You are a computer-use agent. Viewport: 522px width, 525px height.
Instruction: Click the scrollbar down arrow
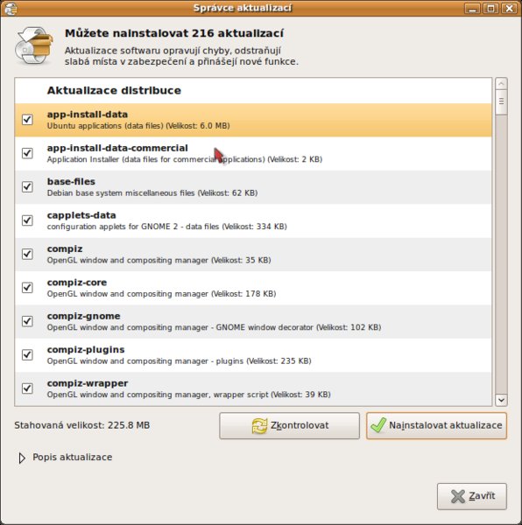point(501,400)
